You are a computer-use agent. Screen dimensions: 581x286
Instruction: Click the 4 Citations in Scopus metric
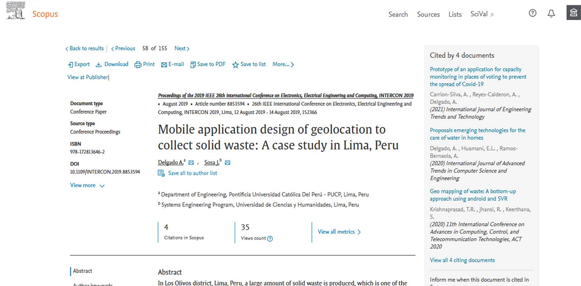(x=184, y=232)
